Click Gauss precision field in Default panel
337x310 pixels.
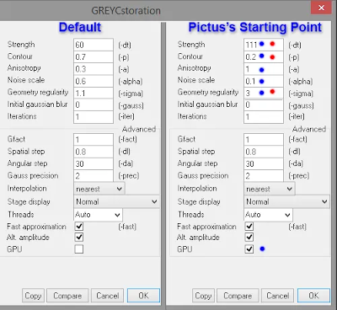[94, 176]
